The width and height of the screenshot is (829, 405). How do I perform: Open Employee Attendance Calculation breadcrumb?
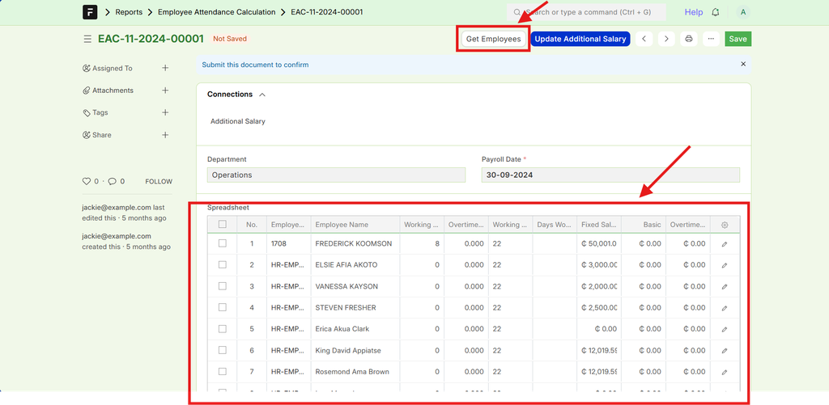point(217,11)
